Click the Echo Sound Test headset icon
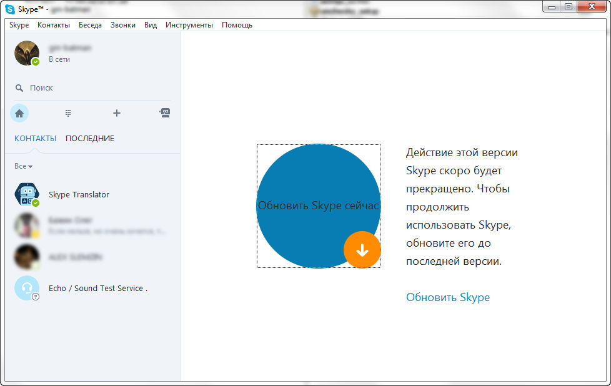This screenshot has height=386, width=611. [26, 288]
